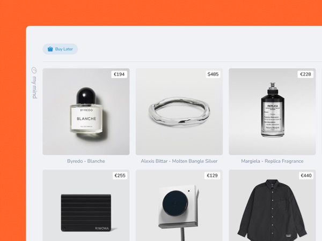322x241 pixels.
Task: Open the Buy Later filter tag
Action: click(60, 49)
